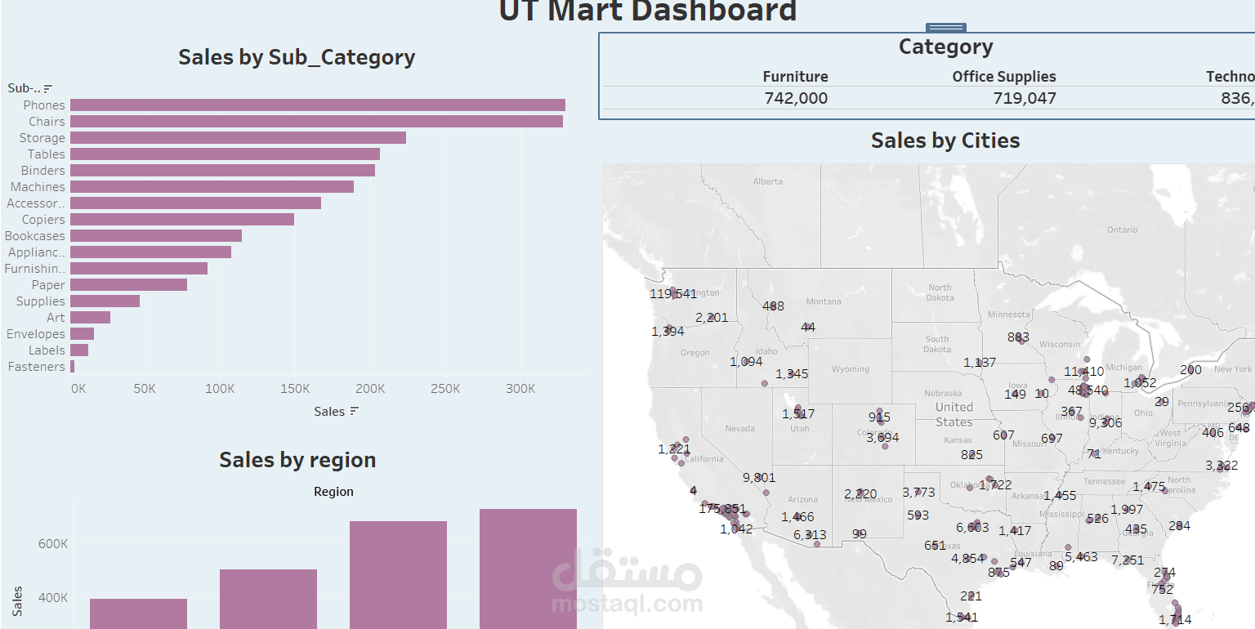Select the shortest region sales bar
This screenshot has height=629, width=1255.
point(138,613)
